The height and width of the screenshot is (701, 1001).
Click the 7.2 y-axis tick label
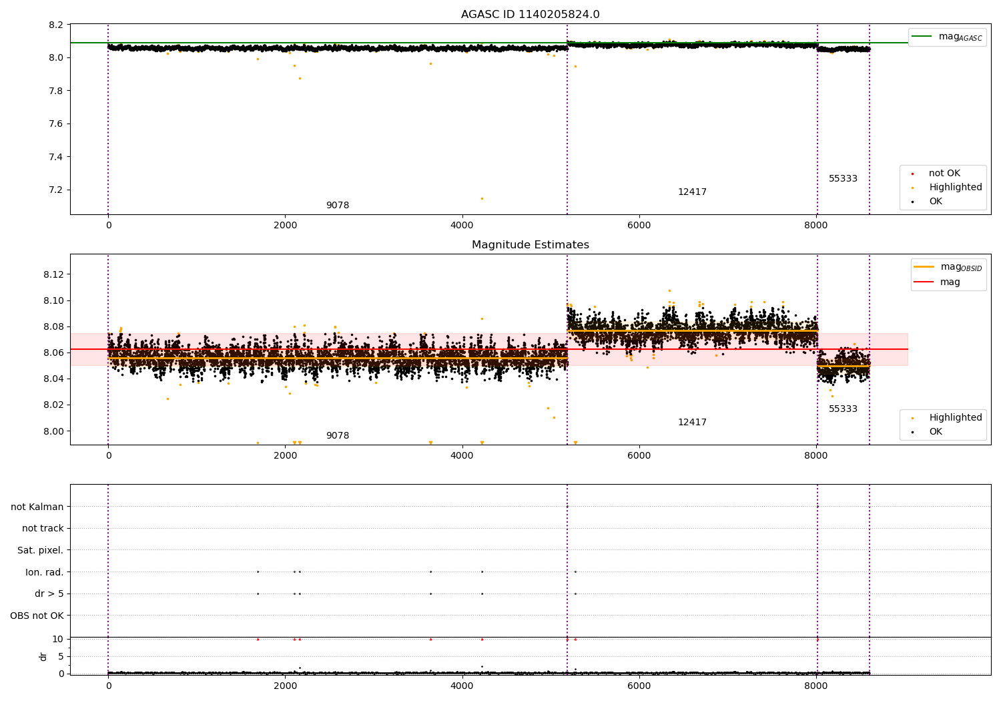tap(57, 190)
